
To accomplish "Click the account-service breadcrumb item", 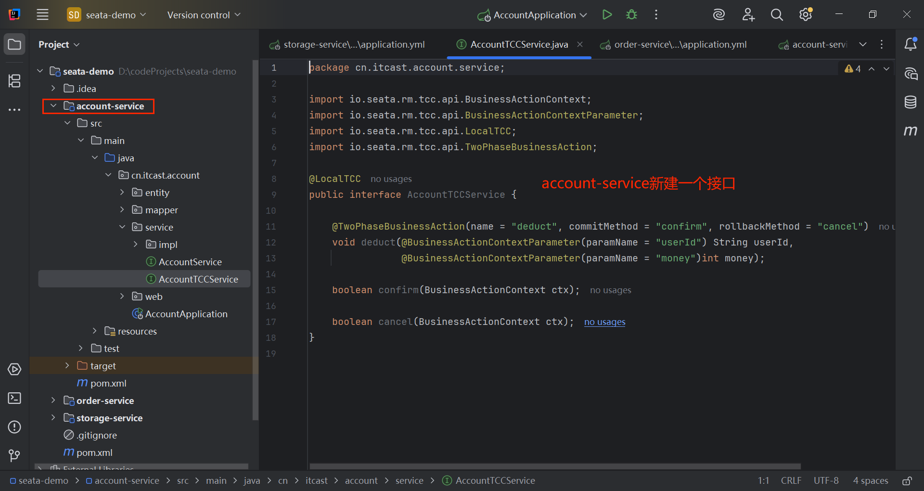I will click(x=122, y=481).
